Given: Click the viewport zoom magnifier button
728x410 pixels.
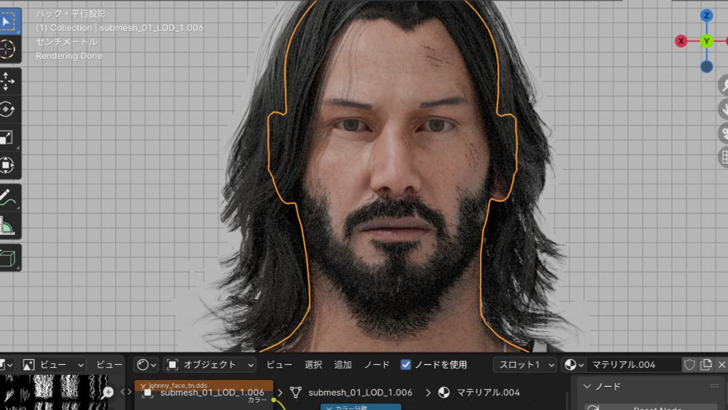Looking at the screenshot, I should coord(723,84).
